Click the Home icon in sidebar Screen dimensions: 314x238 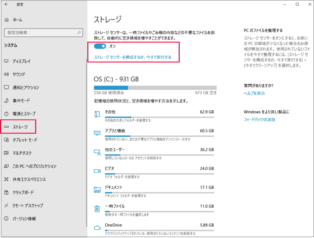(7, 20)
